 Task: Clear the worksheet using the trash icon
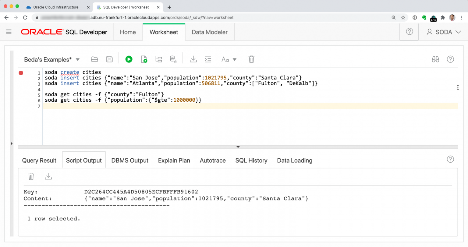coord(251,59)
